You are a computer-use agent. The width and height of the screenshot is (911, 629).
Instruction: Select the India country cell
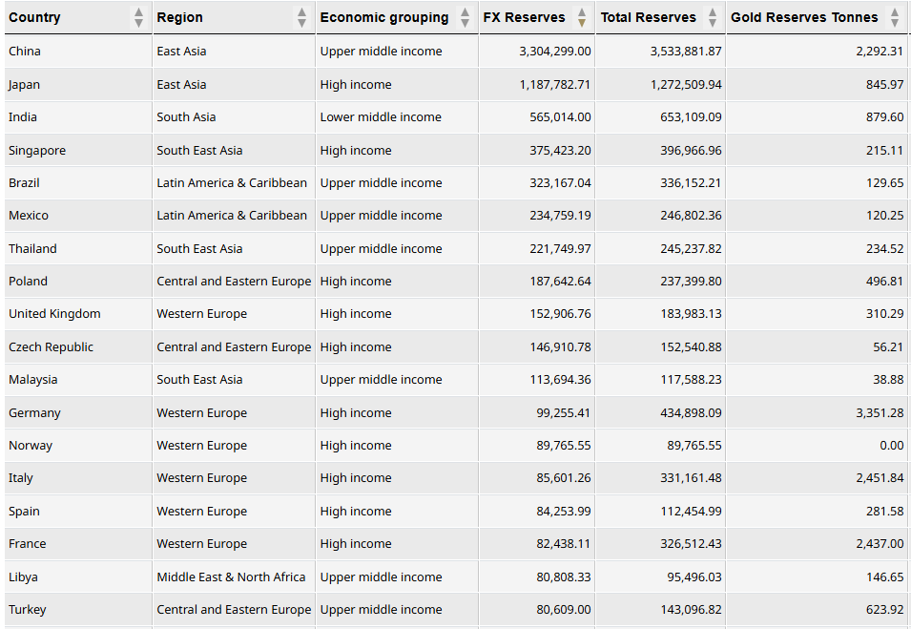tap(78, 116)
